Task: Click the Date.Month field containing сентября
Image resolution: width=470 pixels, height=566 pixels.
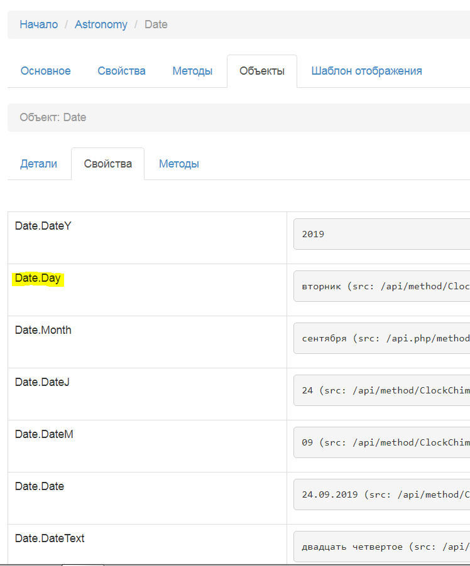Action: (381, 338)
